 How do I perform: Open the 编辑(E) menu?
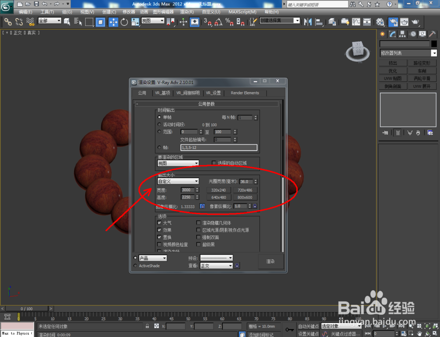(26, 12)
